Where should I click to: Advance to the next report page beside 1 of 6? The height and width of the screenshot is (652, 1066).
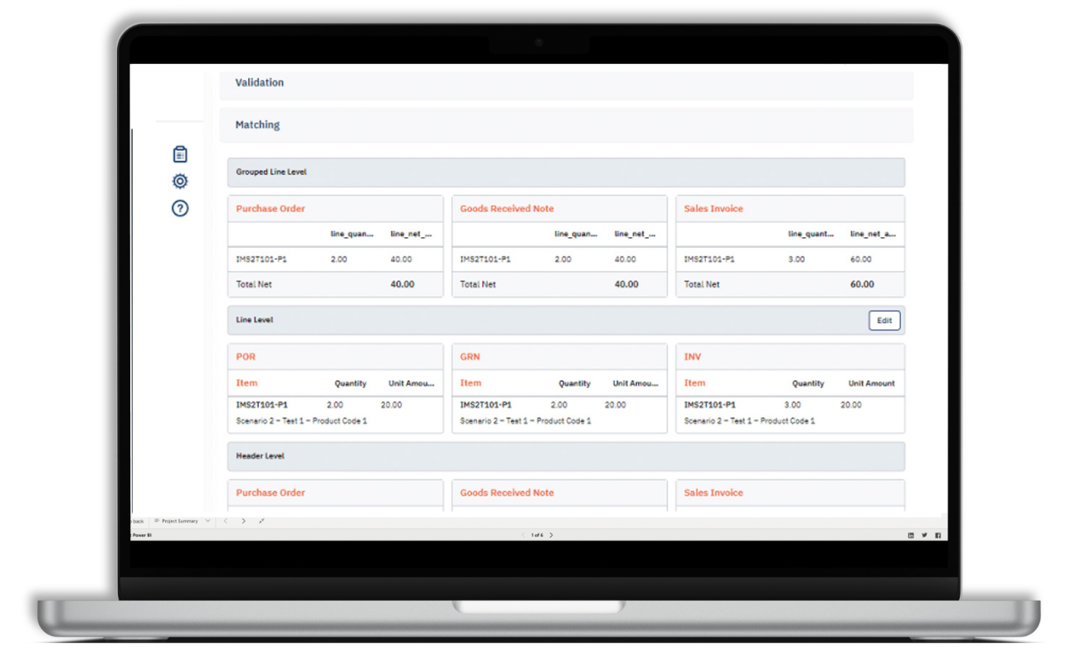click(x=552, y=535)
